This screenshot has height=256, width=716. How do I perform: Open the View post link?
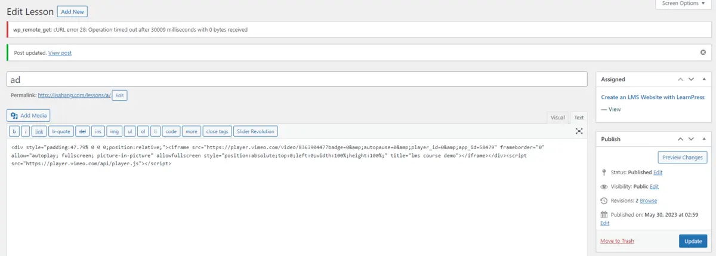pyautogui.click(x=60, y=53)
